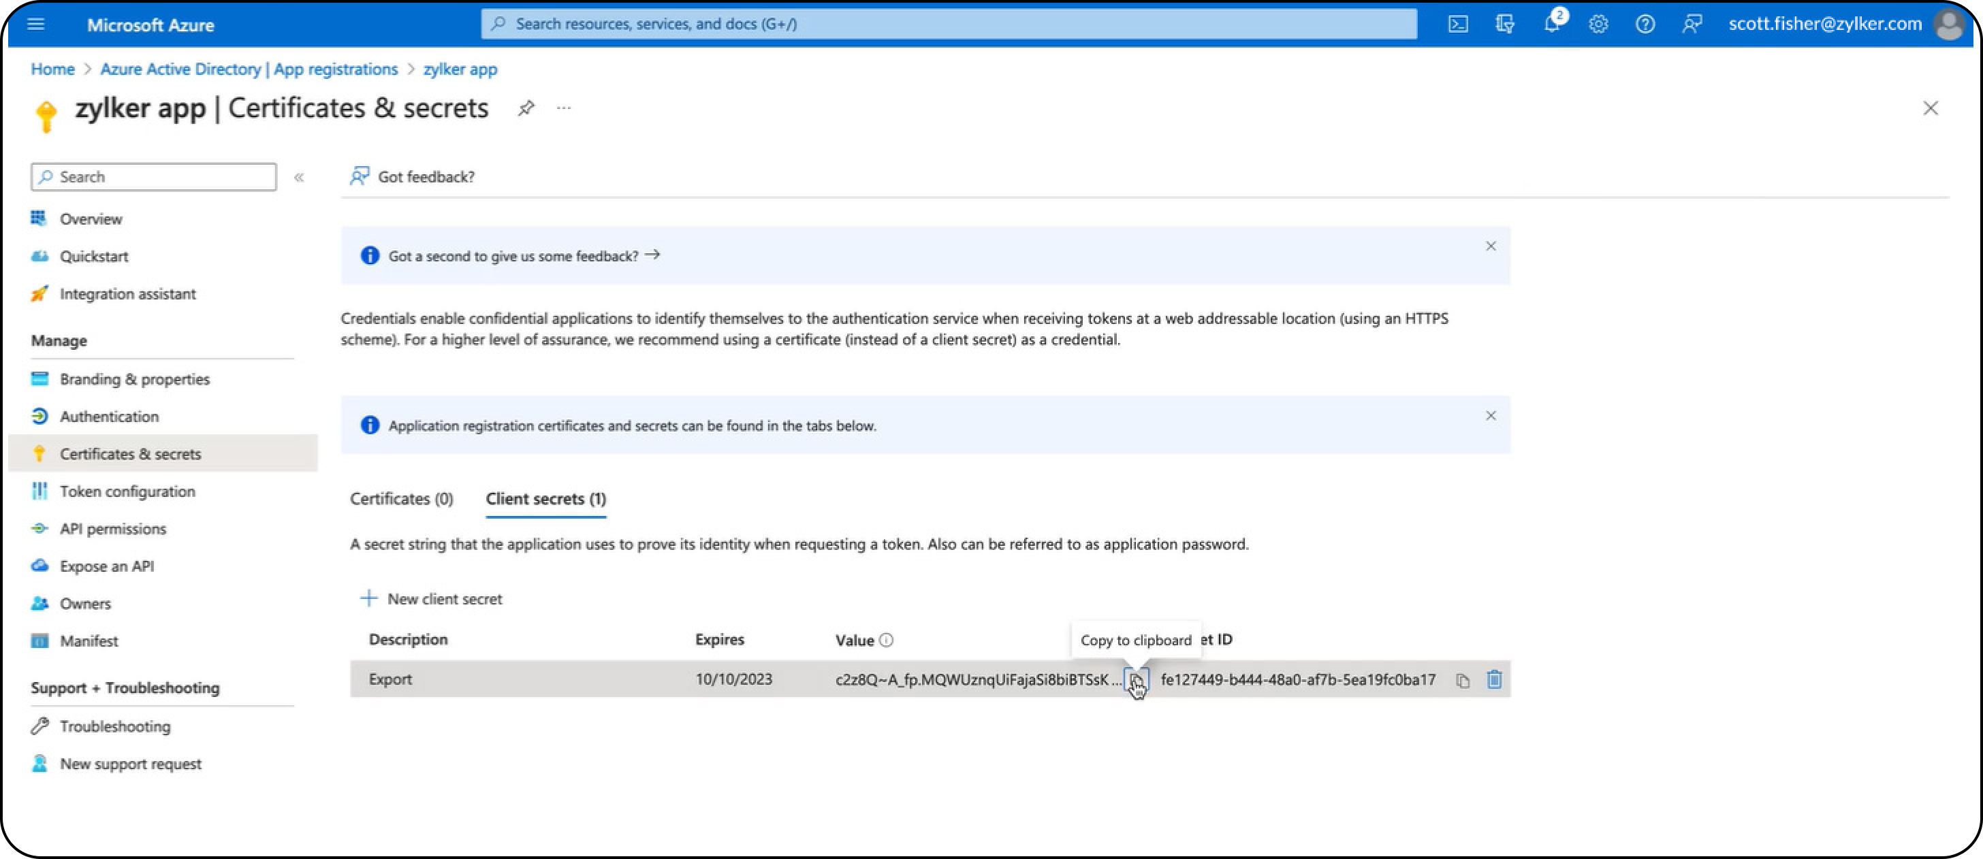The image size is (1983, 859).
Task: Open the Help question mark icon
Action: (1645, 25)
